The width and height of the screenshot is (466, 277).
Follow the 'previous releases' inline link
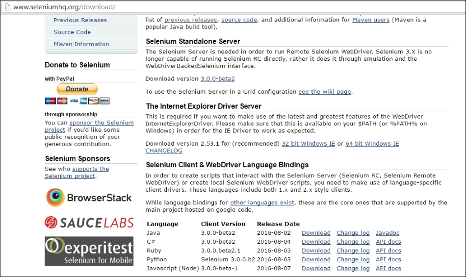click(190, 20)
